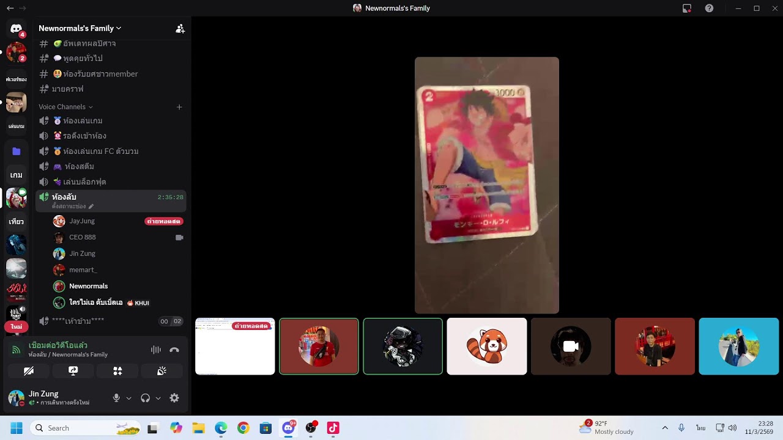Open the weather widget 92°F
The height and width of the screenshot is (440, 783).
pyautogui.click(x=607, y=428)
